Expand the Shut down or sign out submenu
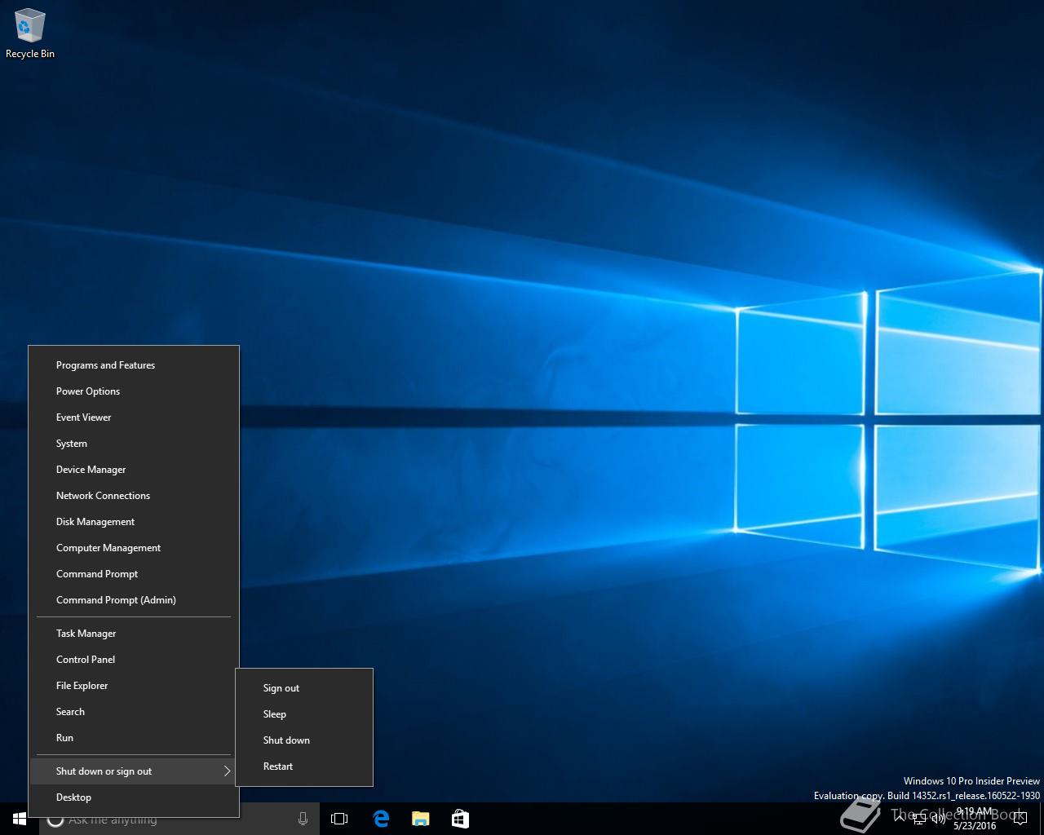This screenshot has width=1044, height=835. pos(135,771)
